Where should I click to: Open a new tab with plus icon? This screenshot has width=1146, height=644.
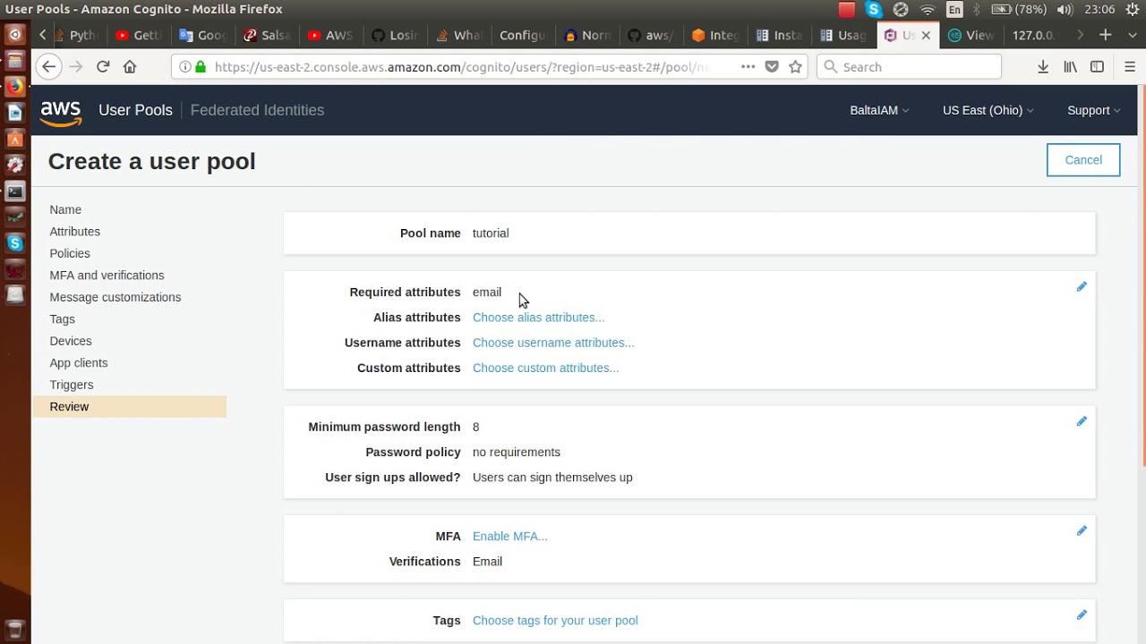(x=1106, y=35)
